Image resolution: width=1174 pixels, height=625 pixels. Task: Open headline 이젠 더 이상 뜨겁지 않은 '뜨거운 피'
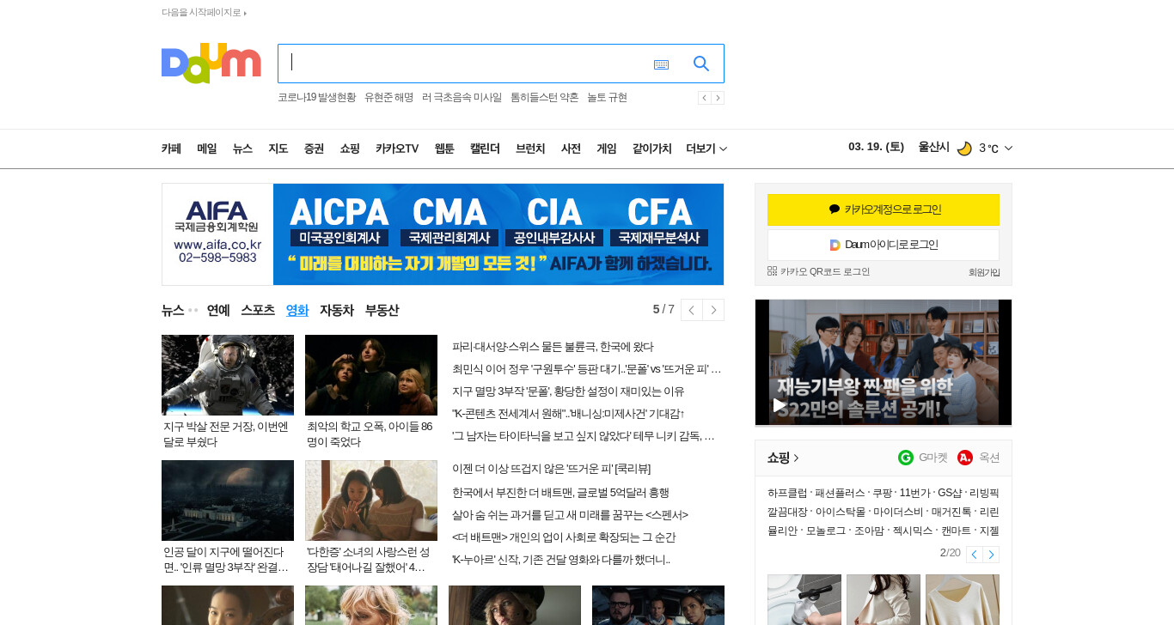click(x=551, y=469)
